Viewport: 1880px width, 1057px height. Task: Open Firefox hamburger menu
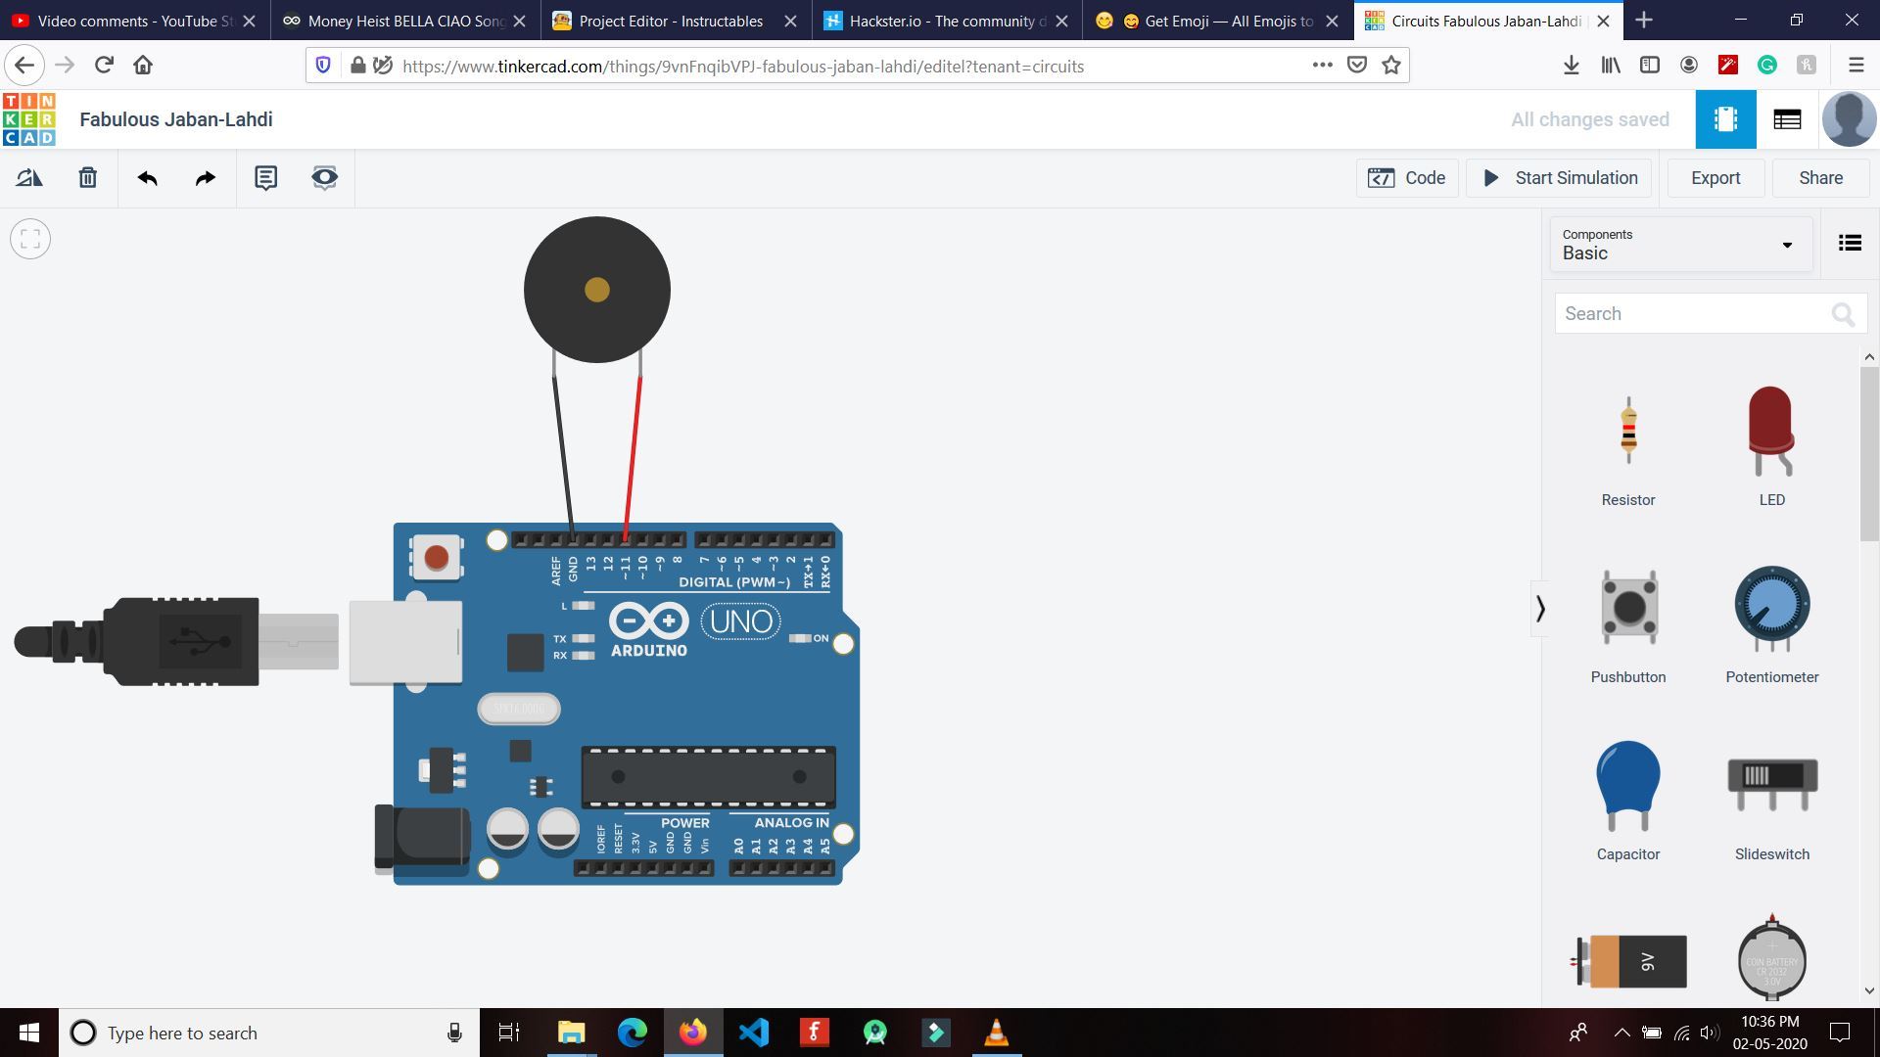coord(1856,66)
